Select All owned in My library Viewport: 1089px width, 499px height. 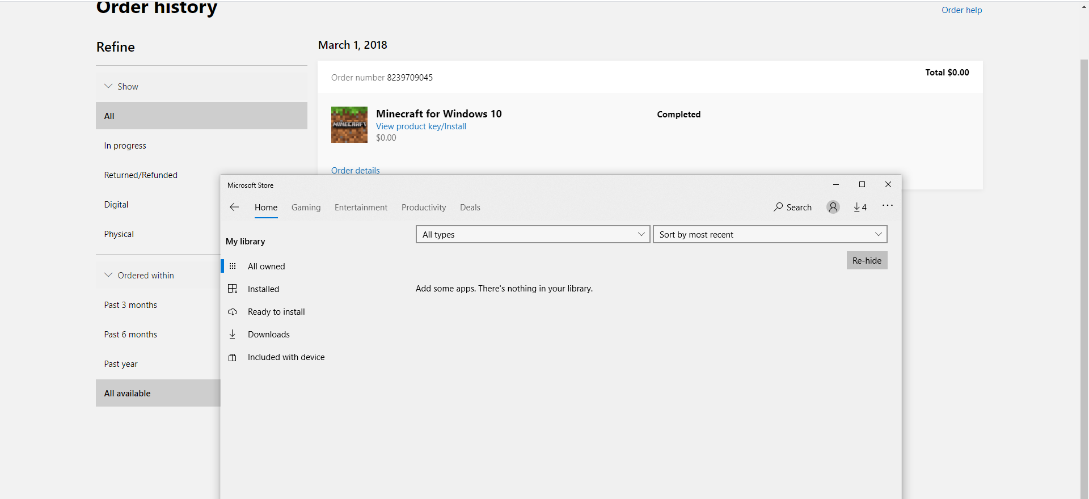click(x=267, y=267)
